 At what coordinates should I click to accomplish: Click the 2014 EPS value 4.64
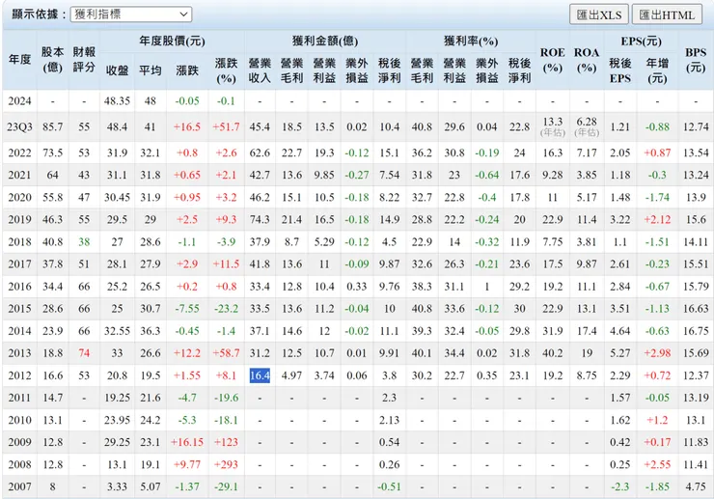(x=620, y=331)
